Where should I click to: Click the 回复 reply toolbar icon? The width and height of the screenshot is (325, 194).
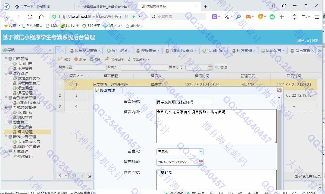pos(61,59)
